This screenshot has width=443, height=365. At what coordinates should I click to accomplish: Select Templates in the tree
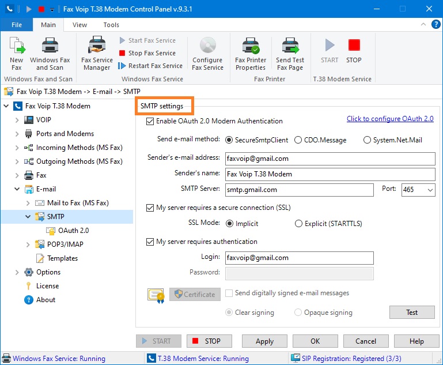[x=62, y=258]
